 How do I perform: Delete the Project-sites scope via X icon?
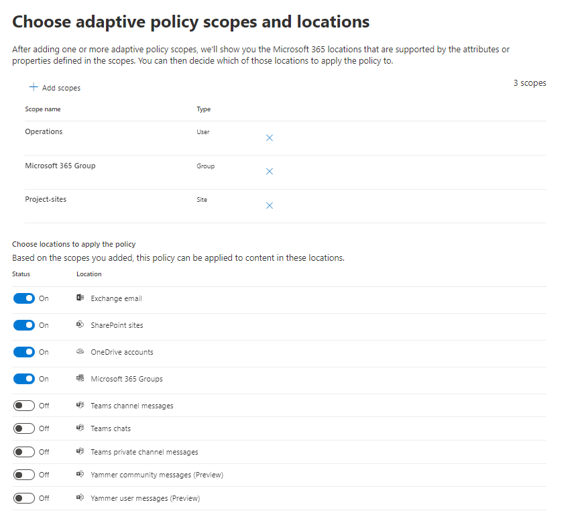coord(270,206)
